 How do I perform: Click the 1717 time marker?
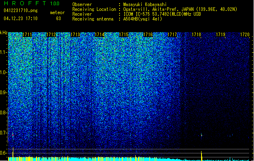click(172, 35)
